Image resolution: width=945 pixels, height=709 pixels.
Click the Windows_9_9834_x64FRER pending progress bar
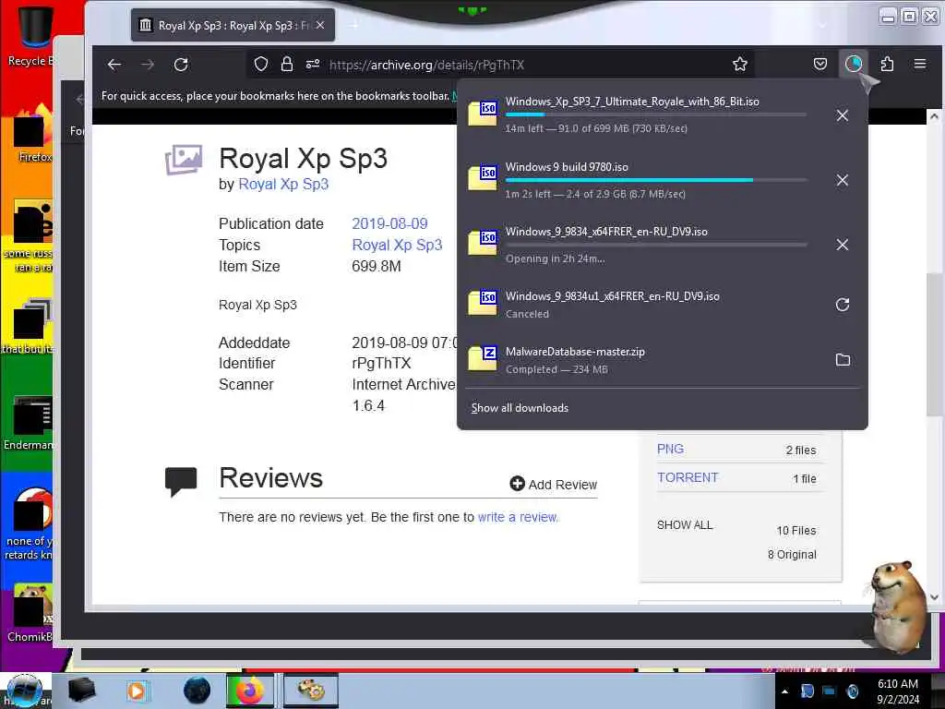(656, 244)
